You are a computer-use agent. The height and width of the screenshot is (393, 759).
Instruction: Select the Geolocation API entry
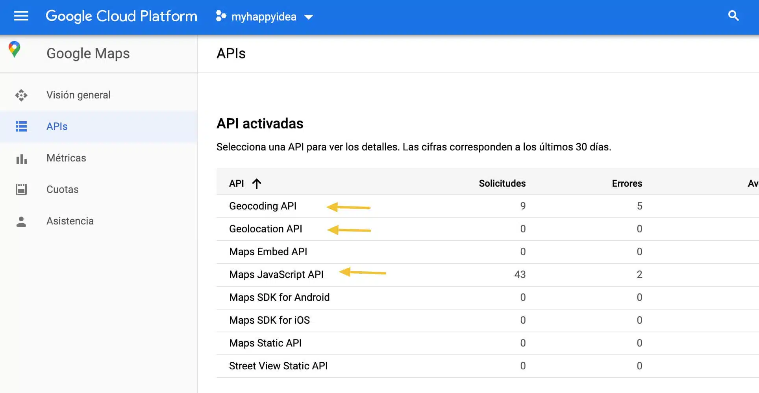click(x=265, y=229)
